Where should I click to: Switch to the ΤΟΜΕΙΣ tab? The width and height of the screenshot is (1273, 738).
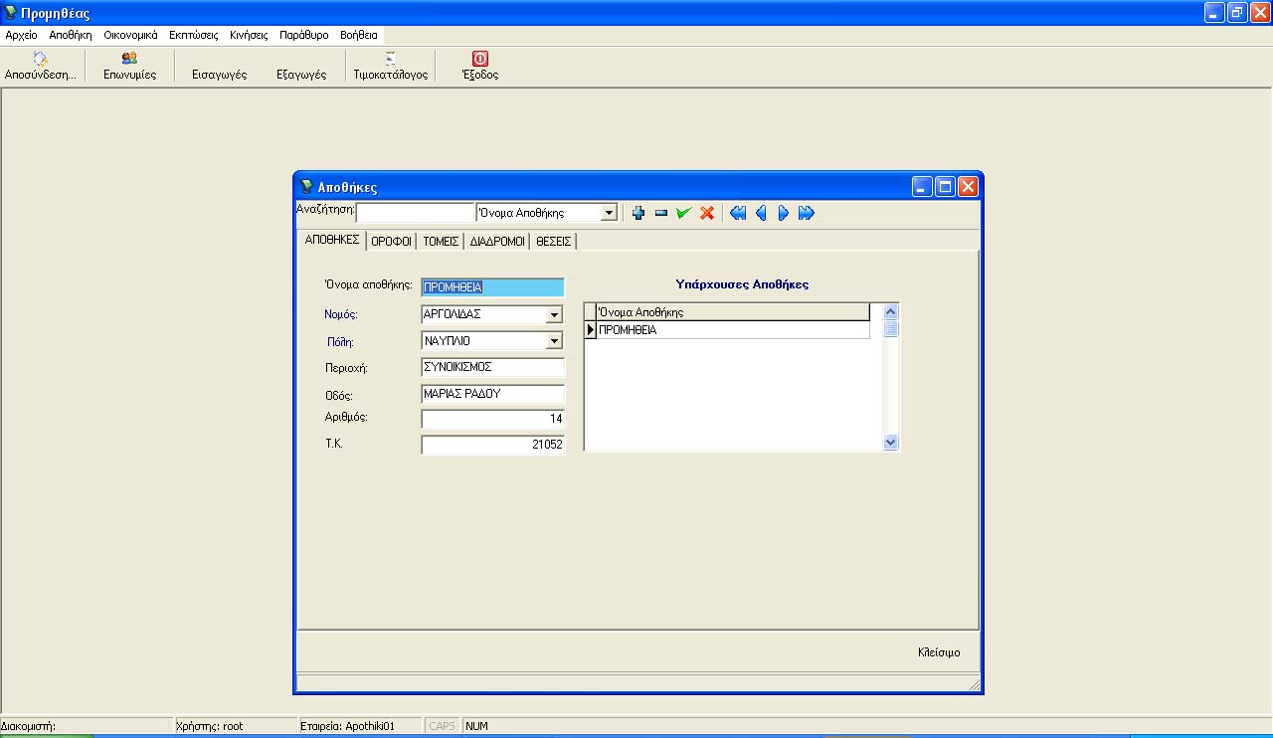coord(441,241)
